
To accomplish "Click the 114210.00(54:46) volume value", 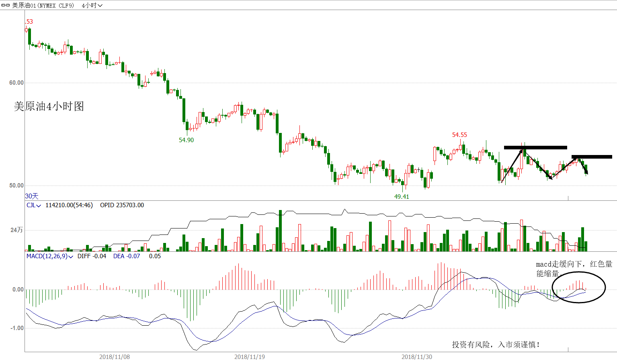I will pyautogui.click(x=69, y=205).
